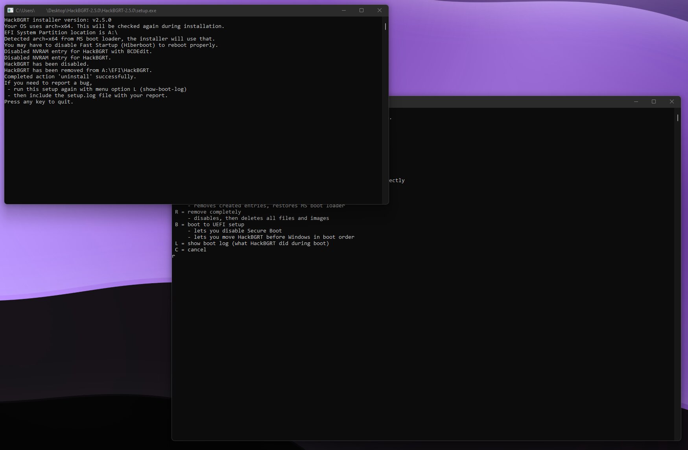Click the 'C = cancel' line
Screen dimensions: 688x450
(191, 250)
